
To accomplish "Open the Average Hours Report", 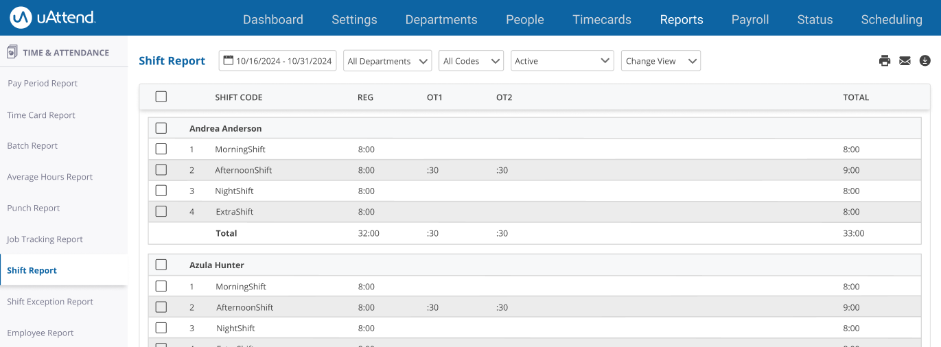I will point(50,177).
